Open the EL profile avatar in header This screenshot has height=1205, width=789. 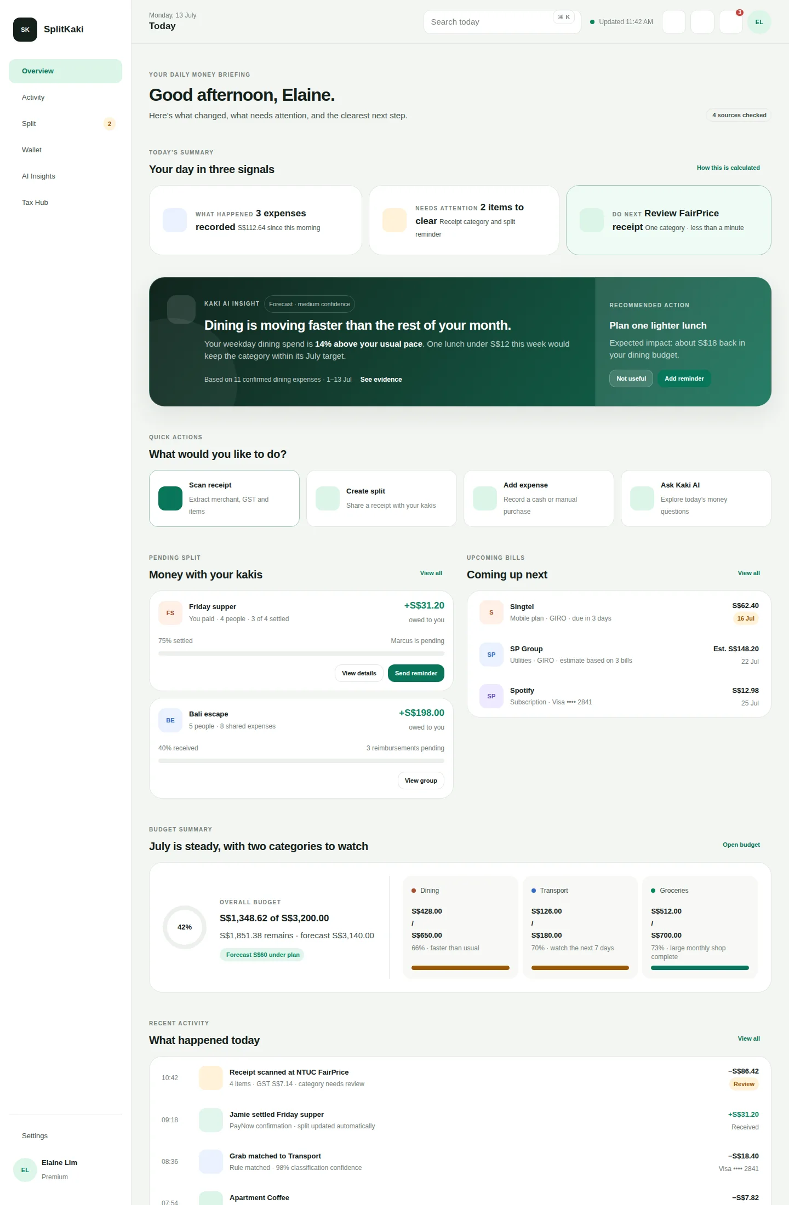point(759,22)
